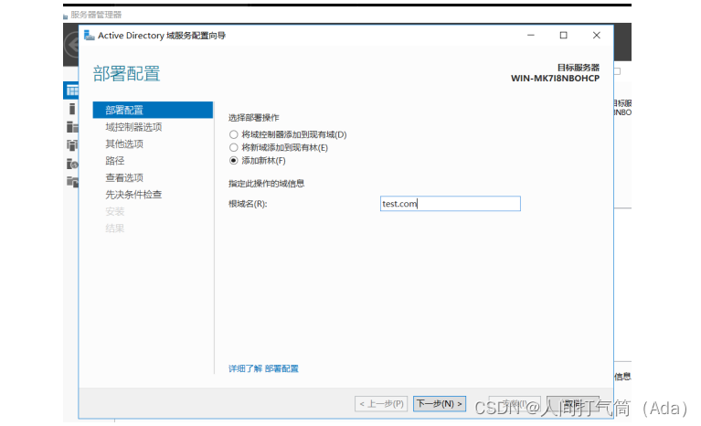701x426 pixels.
Task: Select 'Add a new forest' radio (F)
Action: (x=234, y=161)
